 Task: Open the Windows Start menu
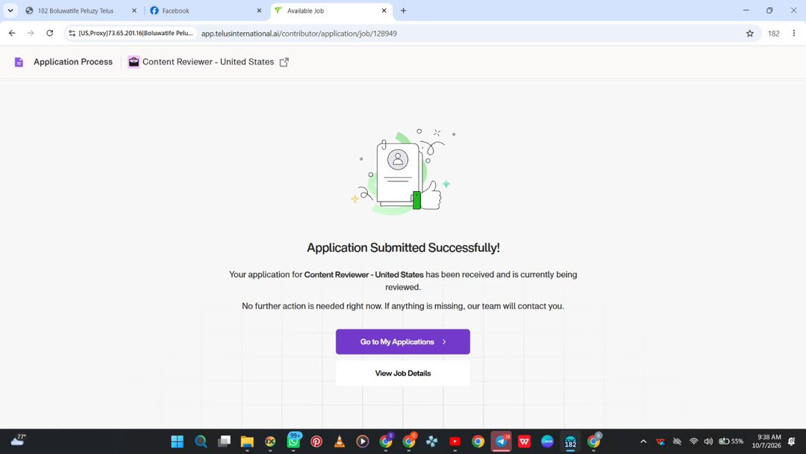(x=178, y=441)
